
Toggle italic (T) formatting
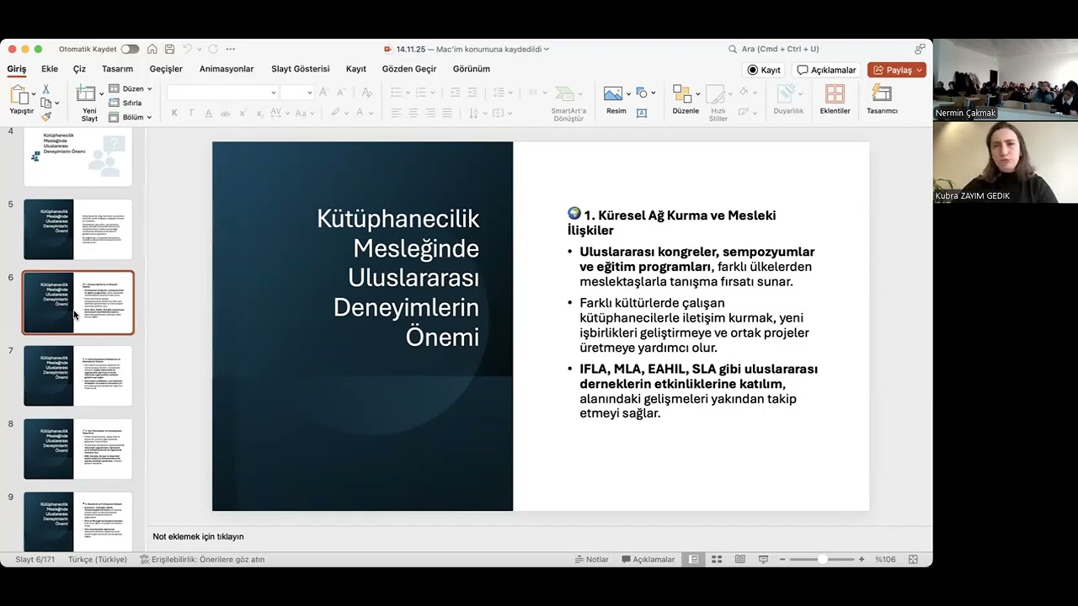coord(191,113)
